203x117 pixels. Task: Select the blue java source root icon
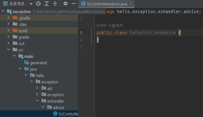pyautogui.click(x=27, y=69)
